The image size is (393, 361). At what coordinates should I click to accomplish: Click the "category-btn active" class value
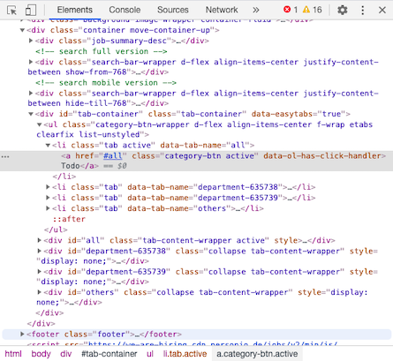[x=209, y=155]
